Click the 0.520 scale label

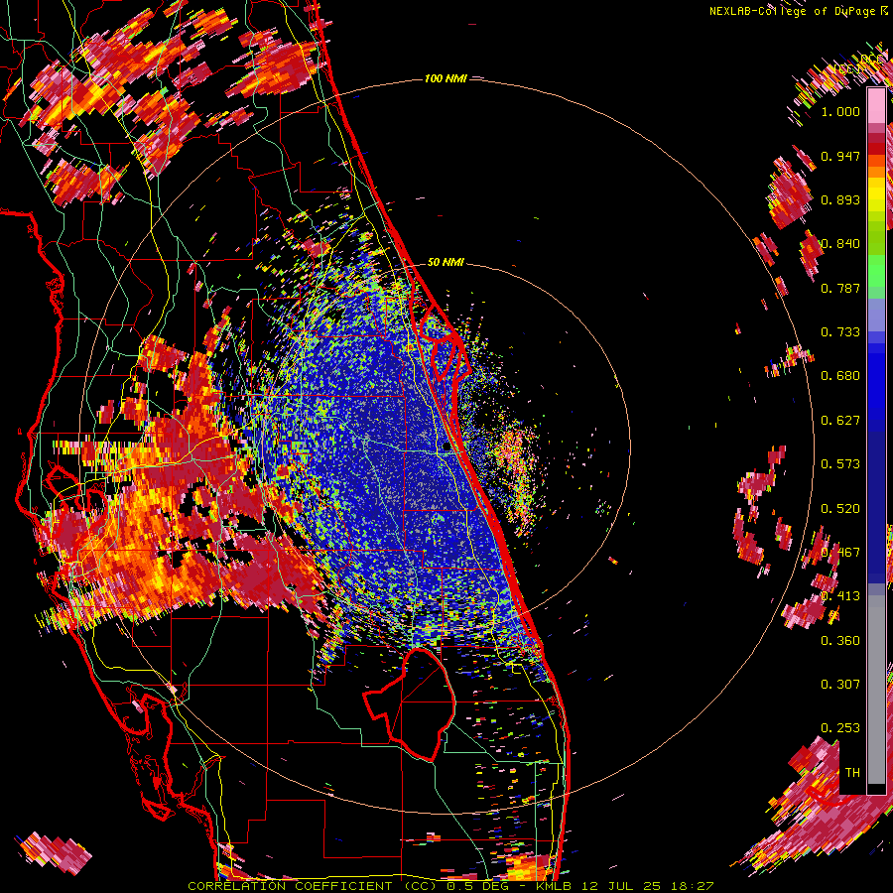pos(840,509)
